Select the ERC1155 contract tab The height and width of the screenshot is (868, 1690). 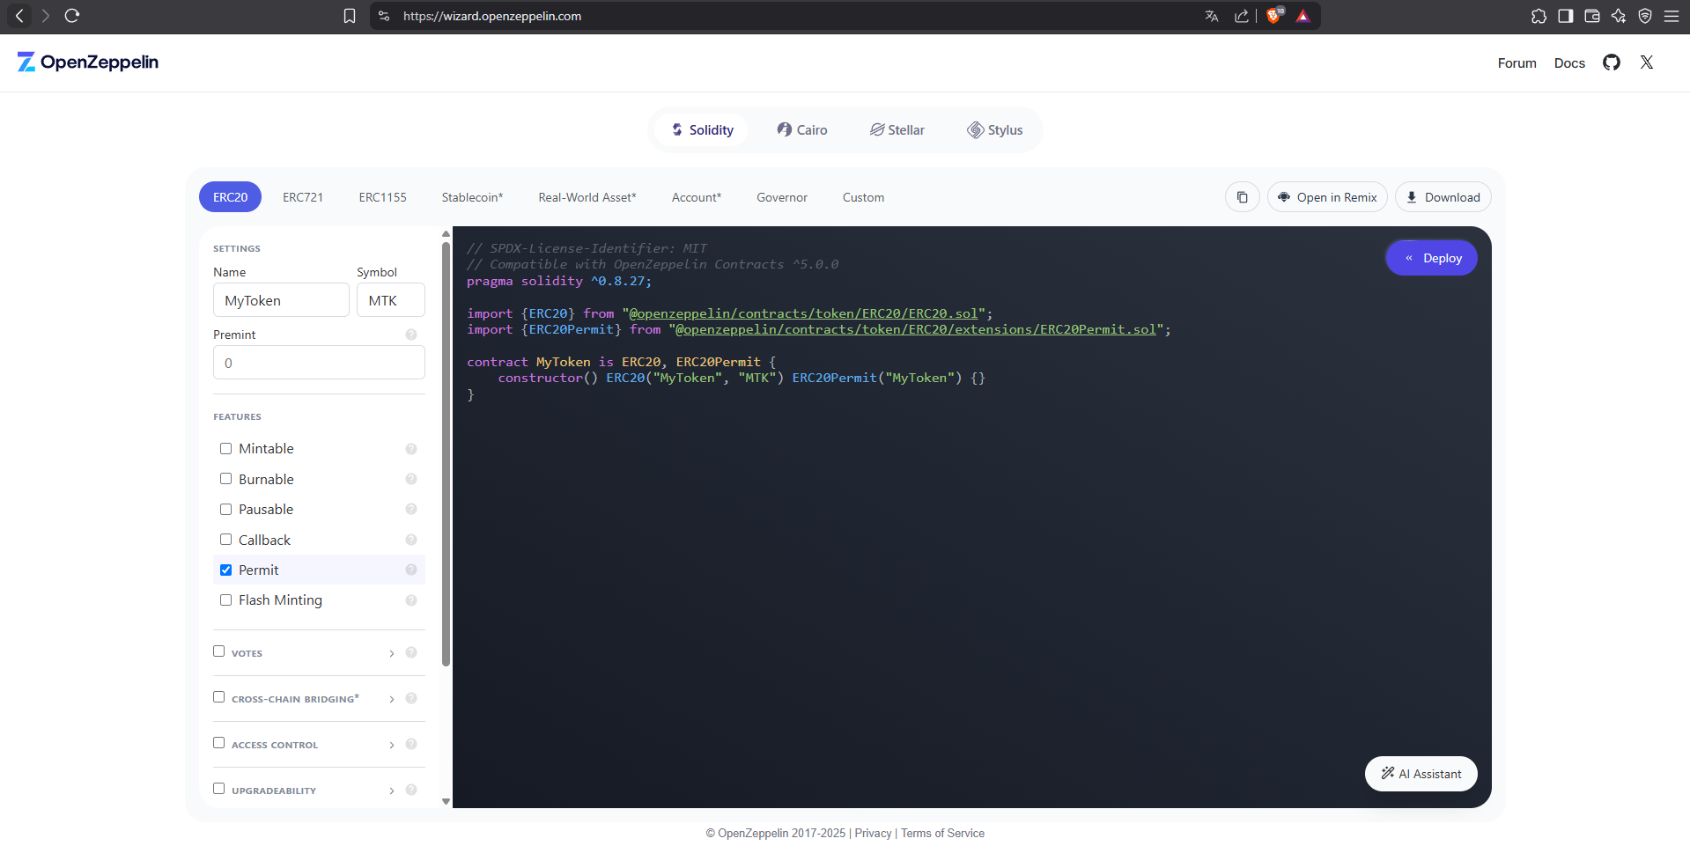pos(382,197)
